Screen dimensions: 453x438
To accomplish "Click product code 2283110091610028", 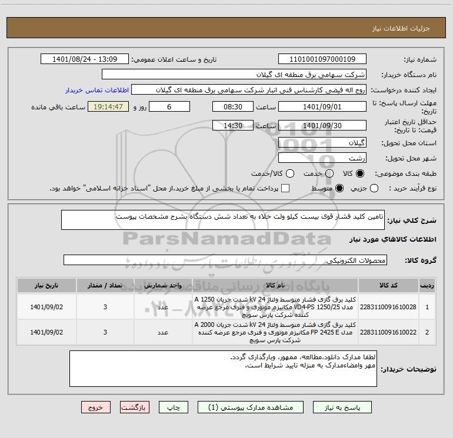I will click(388, 307).
